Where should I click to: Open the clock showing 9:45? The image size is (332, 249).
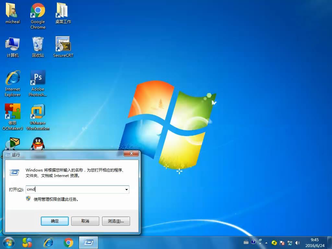point(314,243)
